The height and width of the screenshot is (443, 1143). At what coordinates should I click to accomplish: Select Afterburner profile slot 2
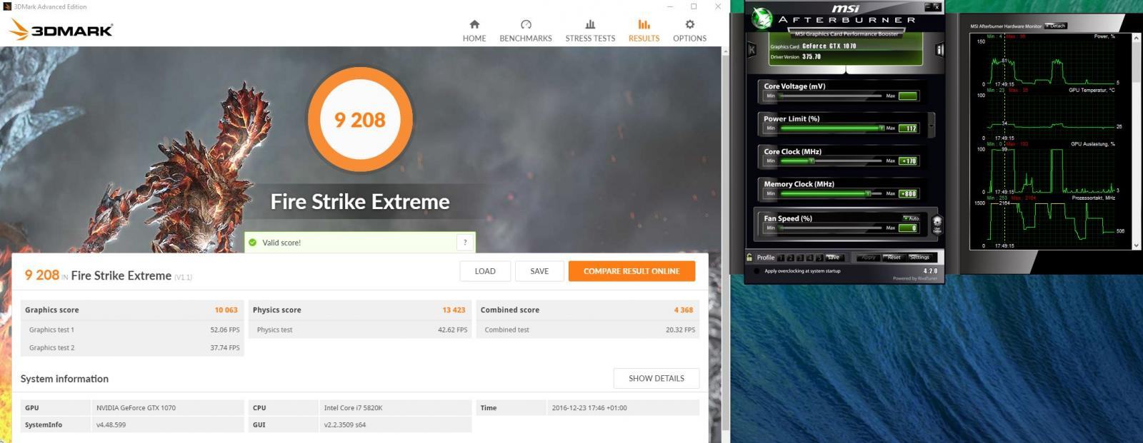click(791, 258)
